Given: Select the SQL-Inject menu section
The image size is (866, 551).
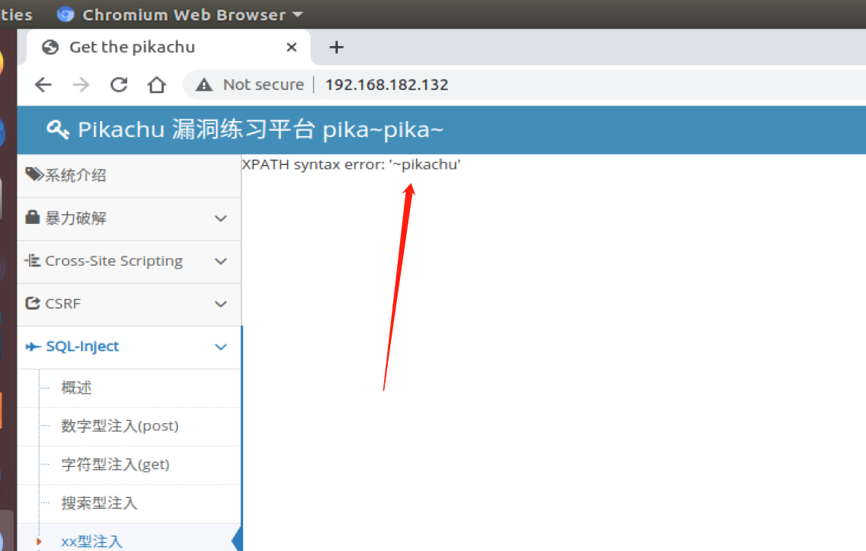Looking at the screenshot, I should pos(130,347).
